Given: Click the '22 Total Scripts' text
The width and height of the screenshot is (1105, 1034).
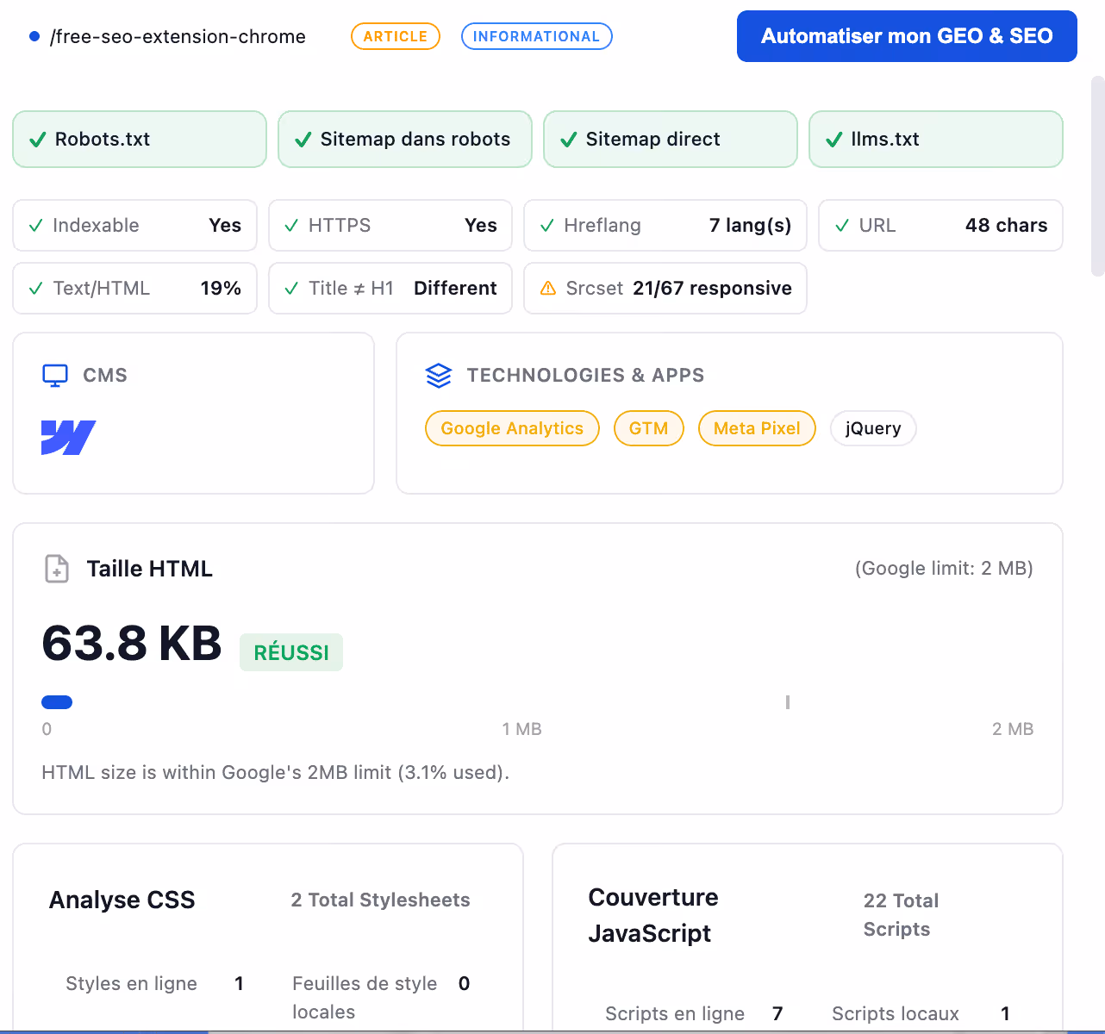Looking at the screenshot, I should tap(901, 915).
